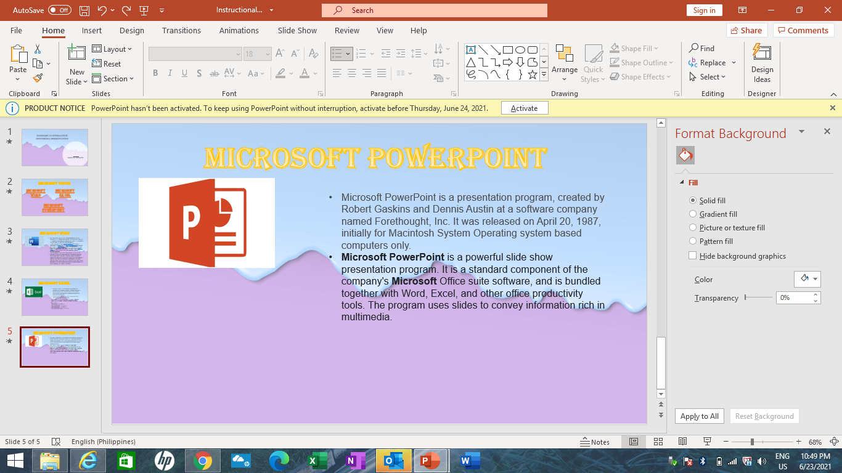Screen dimensions: 842x473
Task: Open the Slide Show tab
Action: tap(297, 30)
